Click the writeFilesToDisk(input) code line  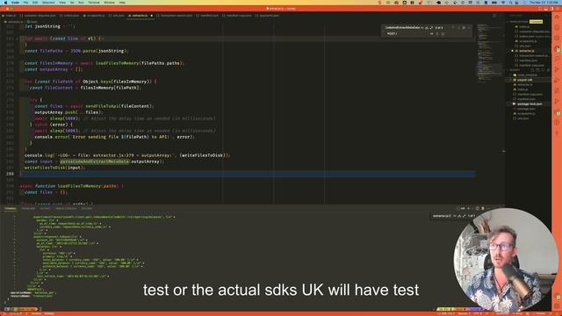tap(54, 168)
